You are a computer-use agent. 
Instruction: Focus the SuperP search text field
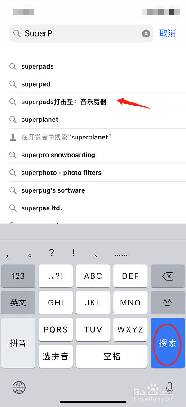(82, 33)
